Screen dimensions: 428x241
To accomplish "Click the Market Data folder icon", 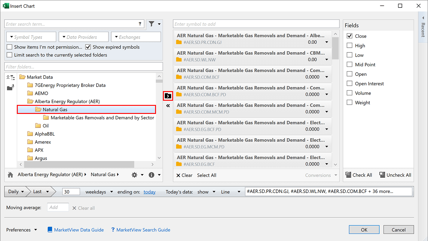I will [23, 77].
